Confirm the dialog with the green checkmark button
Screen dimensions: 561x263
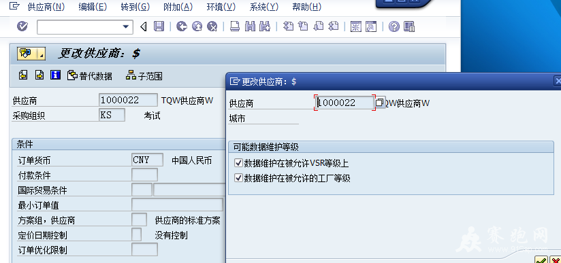(x=541, y=260)
